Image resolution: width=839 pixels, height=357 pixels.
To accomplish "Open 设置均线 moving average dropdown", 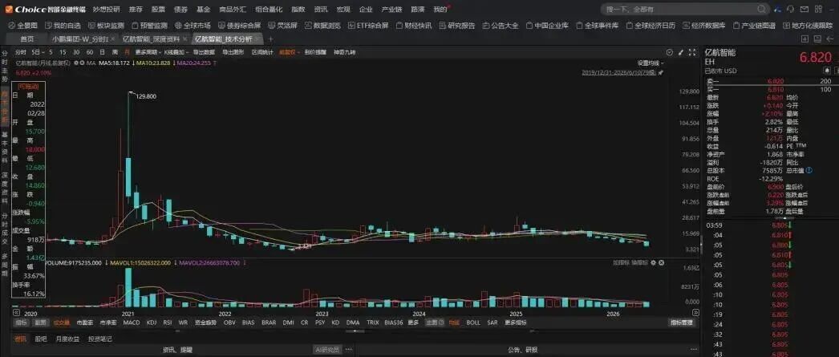I will (651, 63).
